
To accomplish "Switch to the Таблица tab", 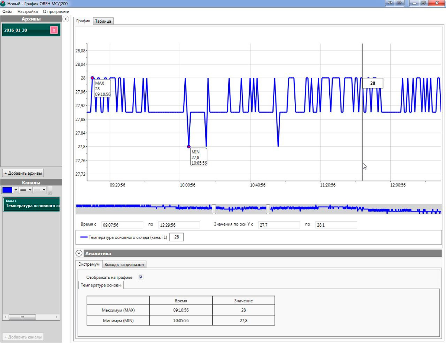I will point(103,21).
